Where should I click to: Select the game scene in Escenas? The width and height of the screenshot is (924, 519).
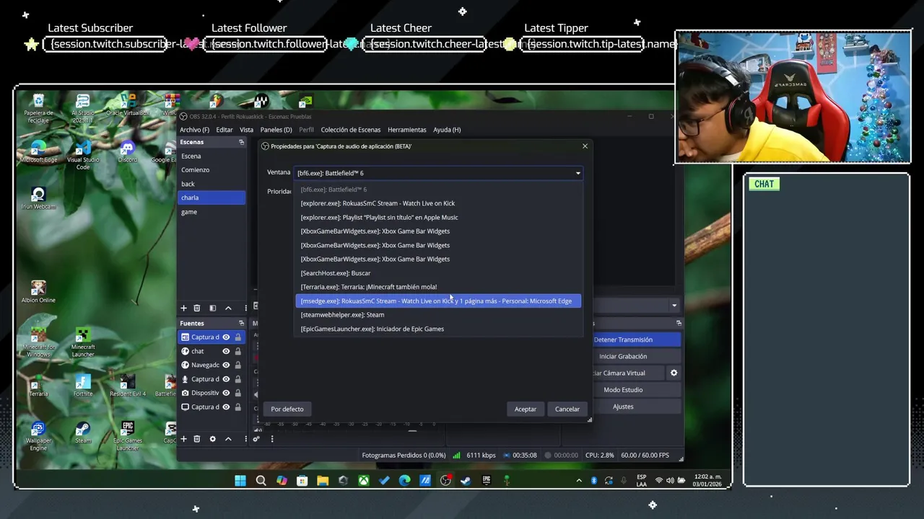coord(212,212)
